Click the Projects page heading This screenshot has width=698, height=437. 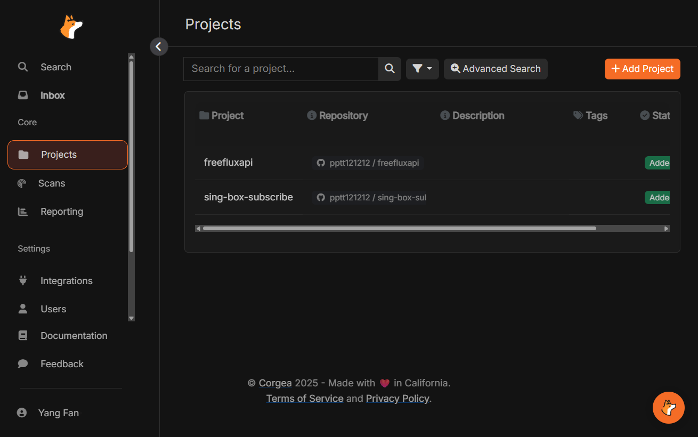point(213,25)
